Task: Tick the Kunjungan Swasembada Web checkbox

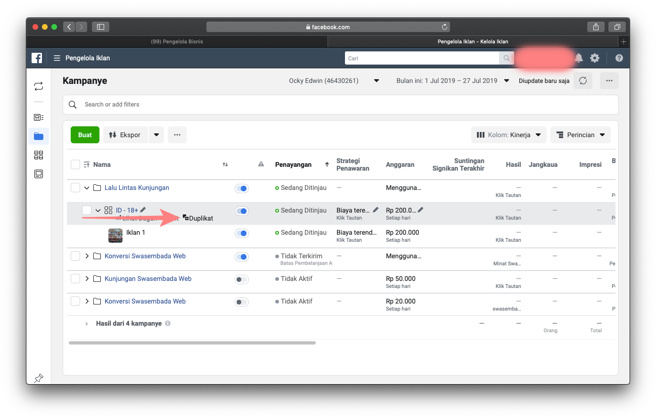Action: coord(75,279)
